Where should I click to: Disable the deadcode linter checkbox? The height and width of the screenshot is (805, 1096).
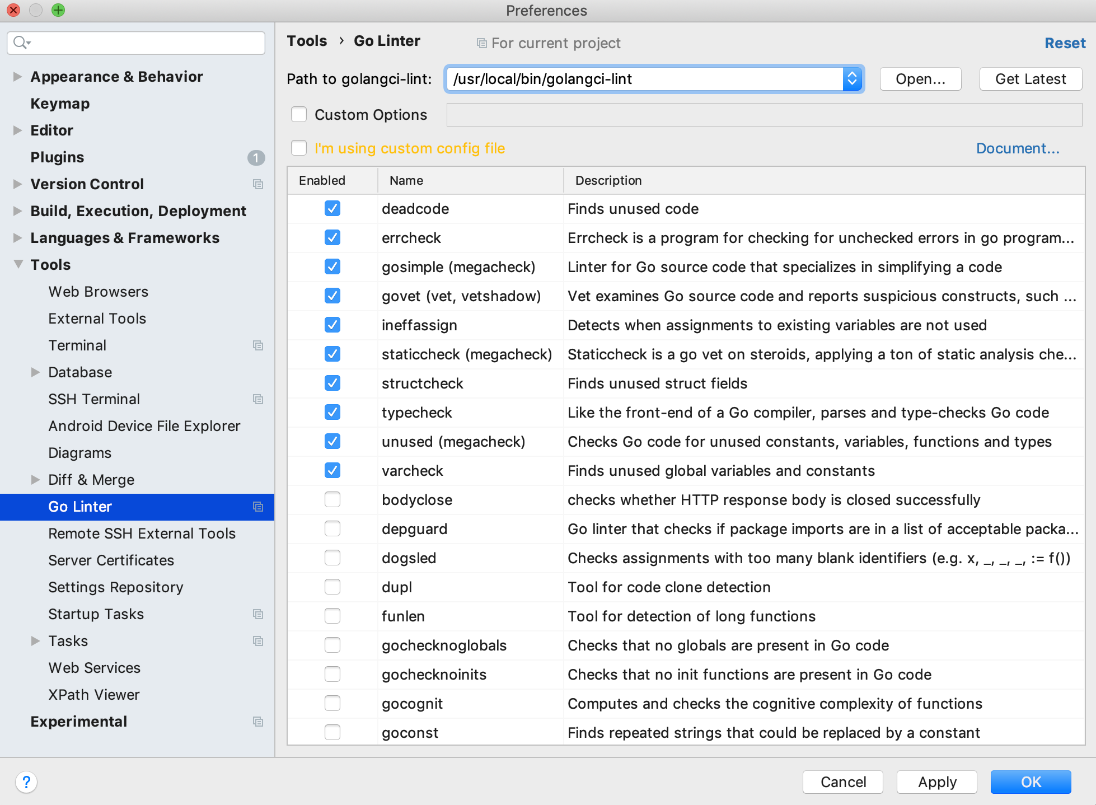click(x=332, y=209)
